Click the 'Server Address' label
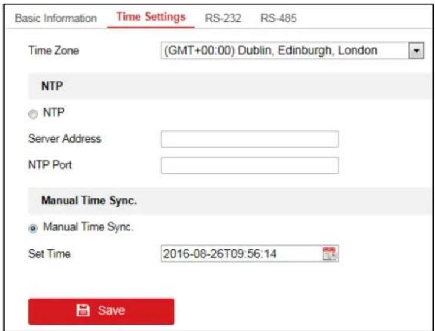Screen dimensions: 435x331 (65, 138)
